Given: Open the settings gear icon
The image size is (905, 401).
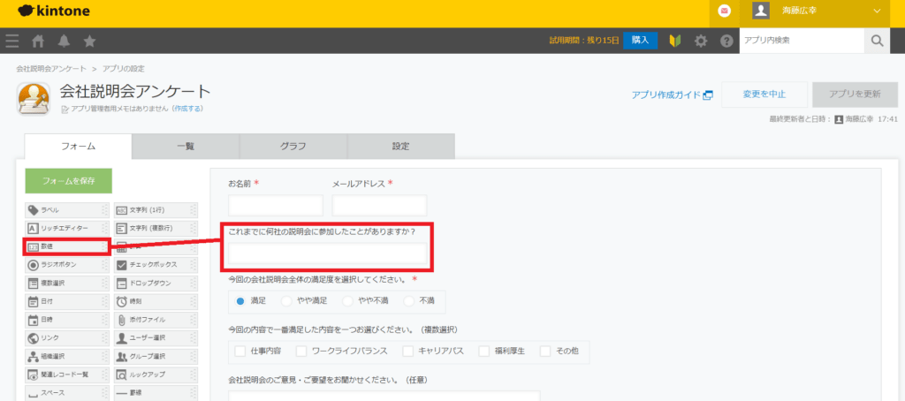Looking at the screenshot, I should click(701, 41).
